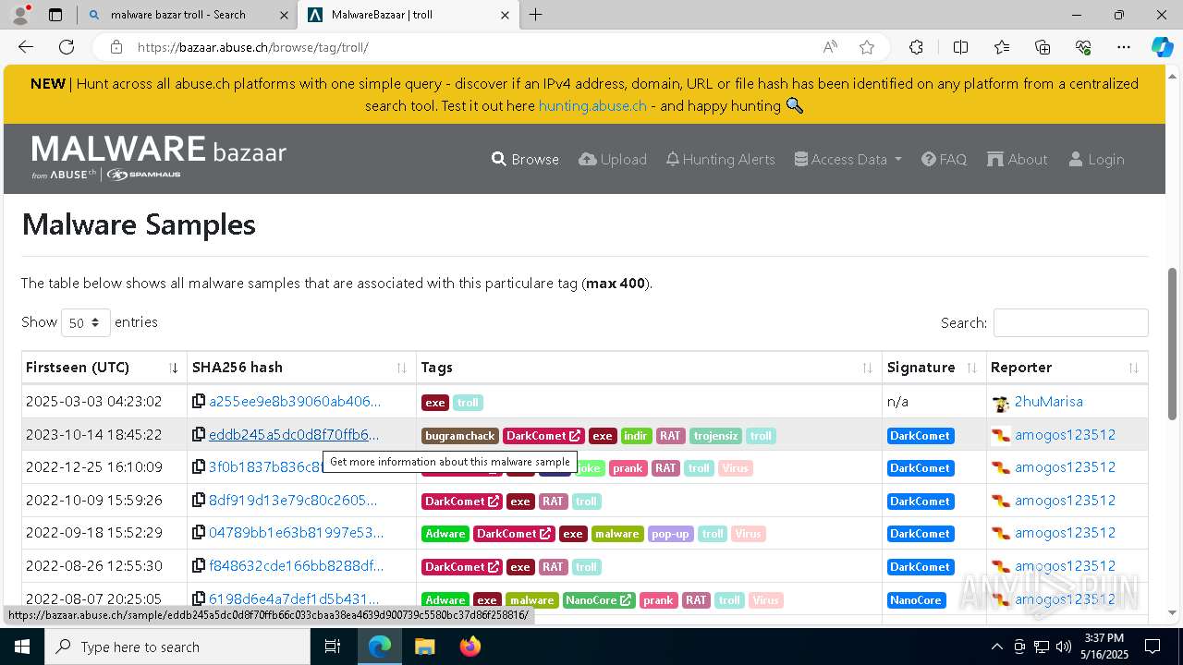Click DarkComet signature badge in 2023-10-14 row
The image size is (1183, 665).
pos(920,435)
